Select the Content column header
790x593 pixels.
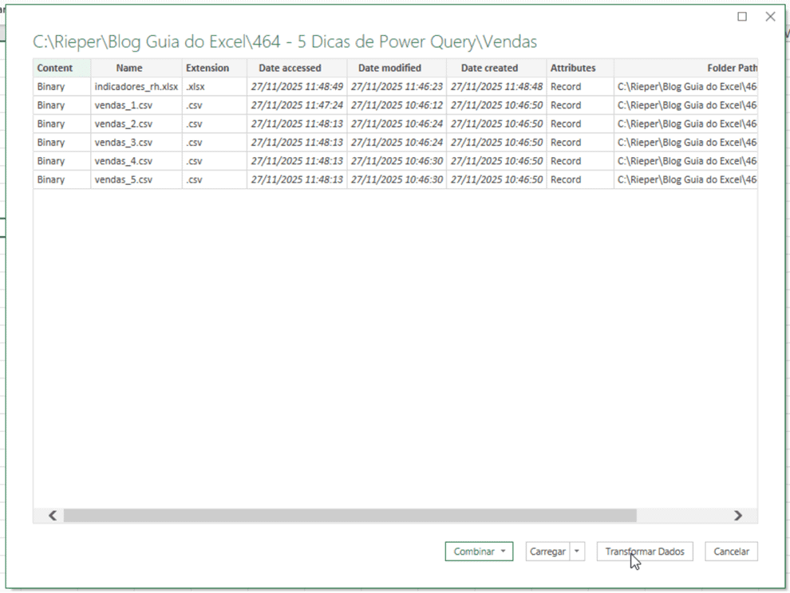tap(55, 68)
